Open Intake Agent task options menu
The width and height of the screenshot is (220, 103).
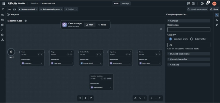pos(41,63)
